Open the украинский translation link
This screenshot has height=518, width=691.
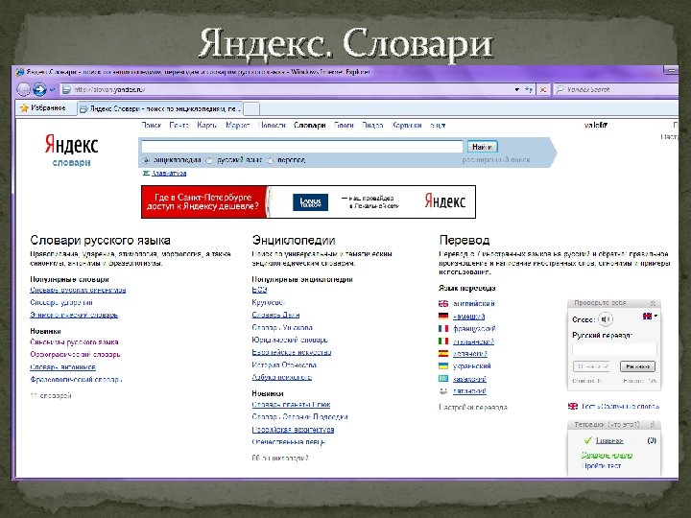tap(472, 366)
